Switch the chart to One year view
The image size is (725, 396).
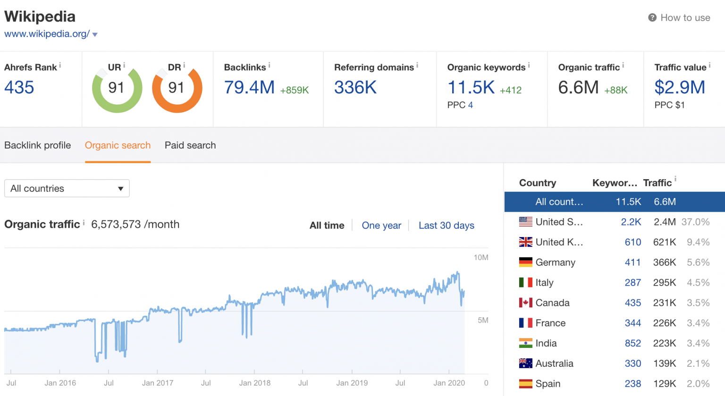pos(381,225)
